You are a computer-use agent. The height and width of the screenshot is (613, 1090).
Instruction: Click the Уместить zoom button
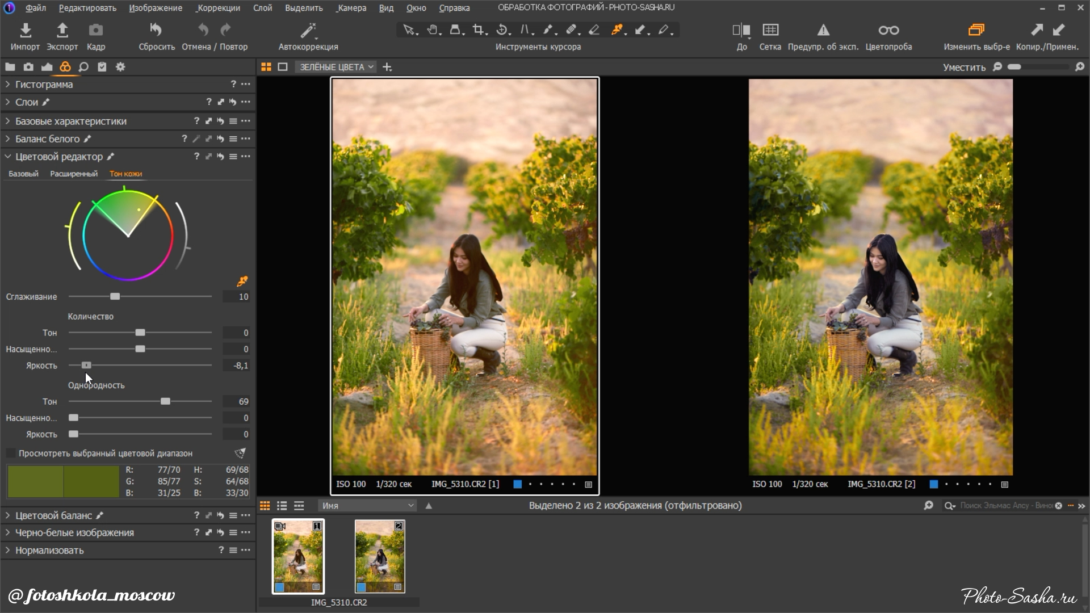click(x=964, y=67)
